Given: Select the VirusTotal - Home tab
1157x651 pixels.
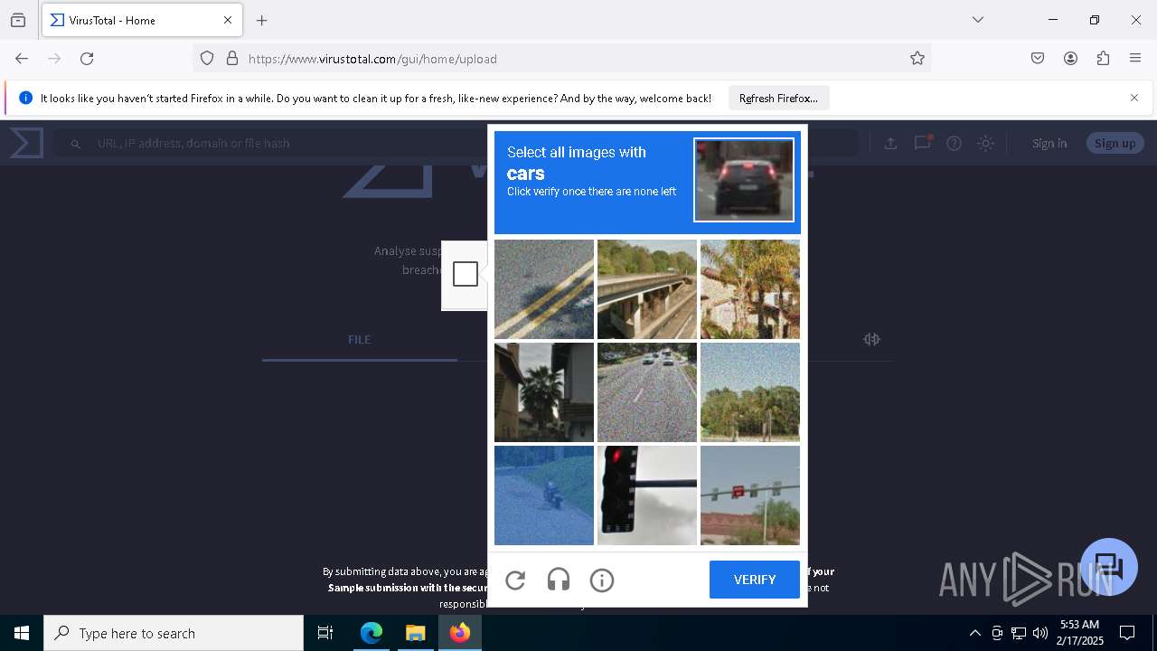Looking at the screenshot, I should point(142,20).
